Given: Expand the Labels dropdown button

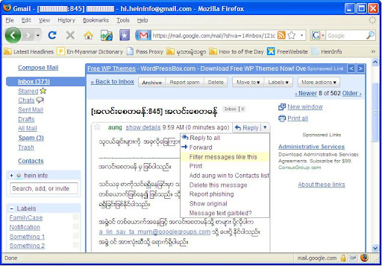Looking at the screenshot, I should click(278, 82).
